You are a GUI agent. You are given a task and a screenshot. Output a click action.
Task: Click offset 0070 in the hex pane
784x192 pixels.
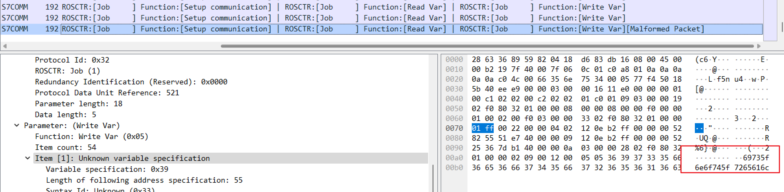[x=454, y=128]
